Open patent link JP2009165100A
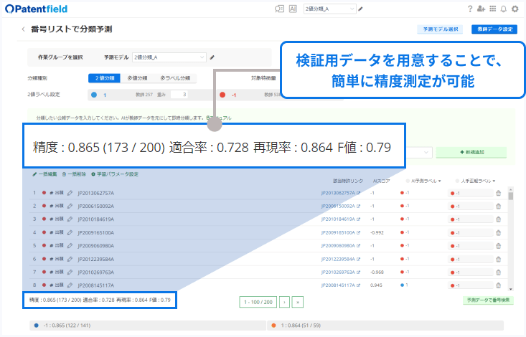The image size is (526, 337). (x=340, y=233)
